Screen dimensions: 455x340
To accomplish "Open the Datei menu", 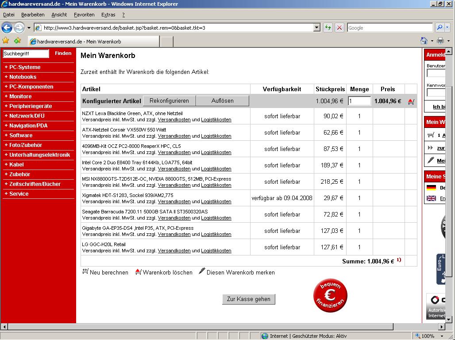I will click(x=9, y=15).
